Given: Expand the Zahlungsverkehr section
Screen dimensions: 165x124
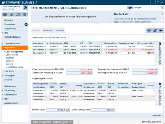Looking at the screenshot, I should tap(12, 43).
